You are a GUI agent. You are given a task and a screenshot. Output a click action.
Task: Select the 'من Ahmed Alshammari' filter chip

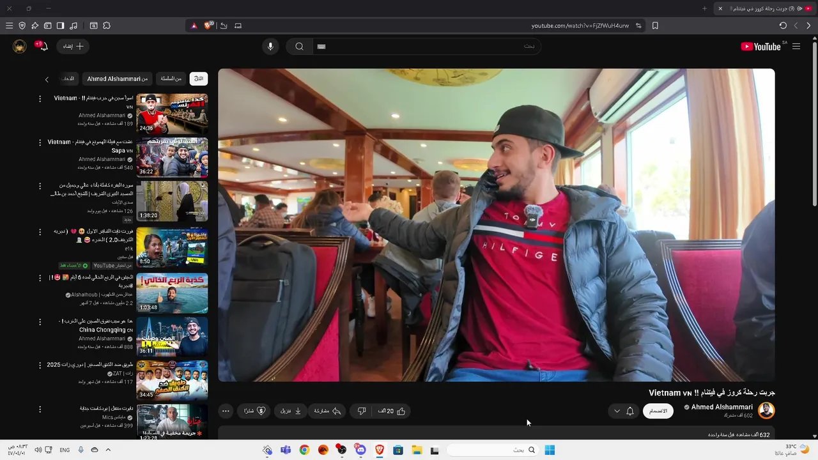117,79
